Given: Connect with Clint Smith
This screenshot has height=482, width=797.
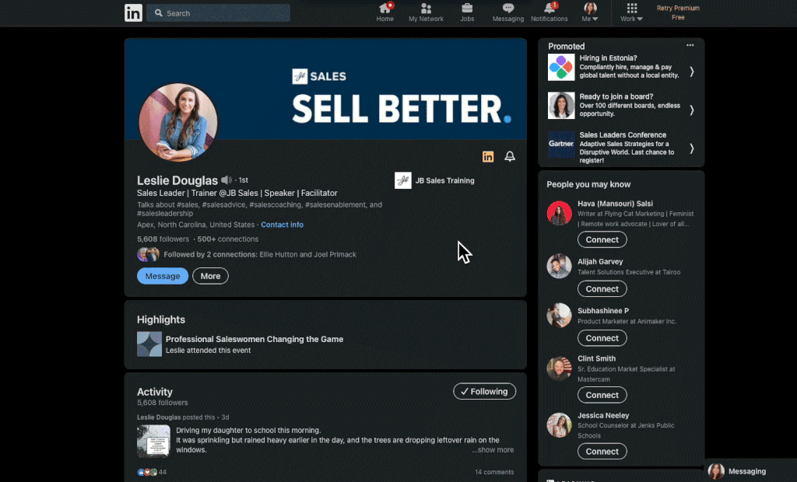Looking at the screenshot, I should click(x=602, y=395).
